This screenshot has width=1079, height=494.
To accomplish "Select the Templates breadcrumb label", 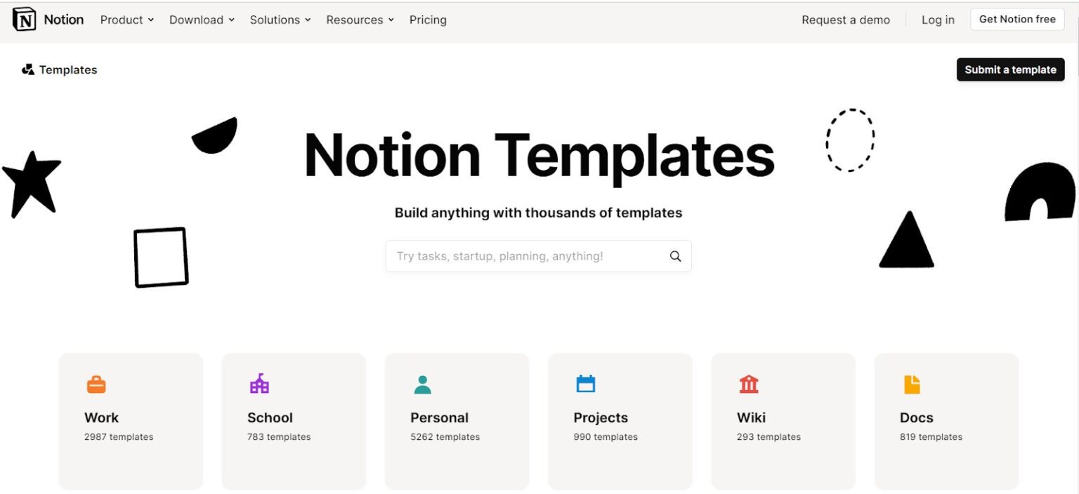I will (68, 69).
